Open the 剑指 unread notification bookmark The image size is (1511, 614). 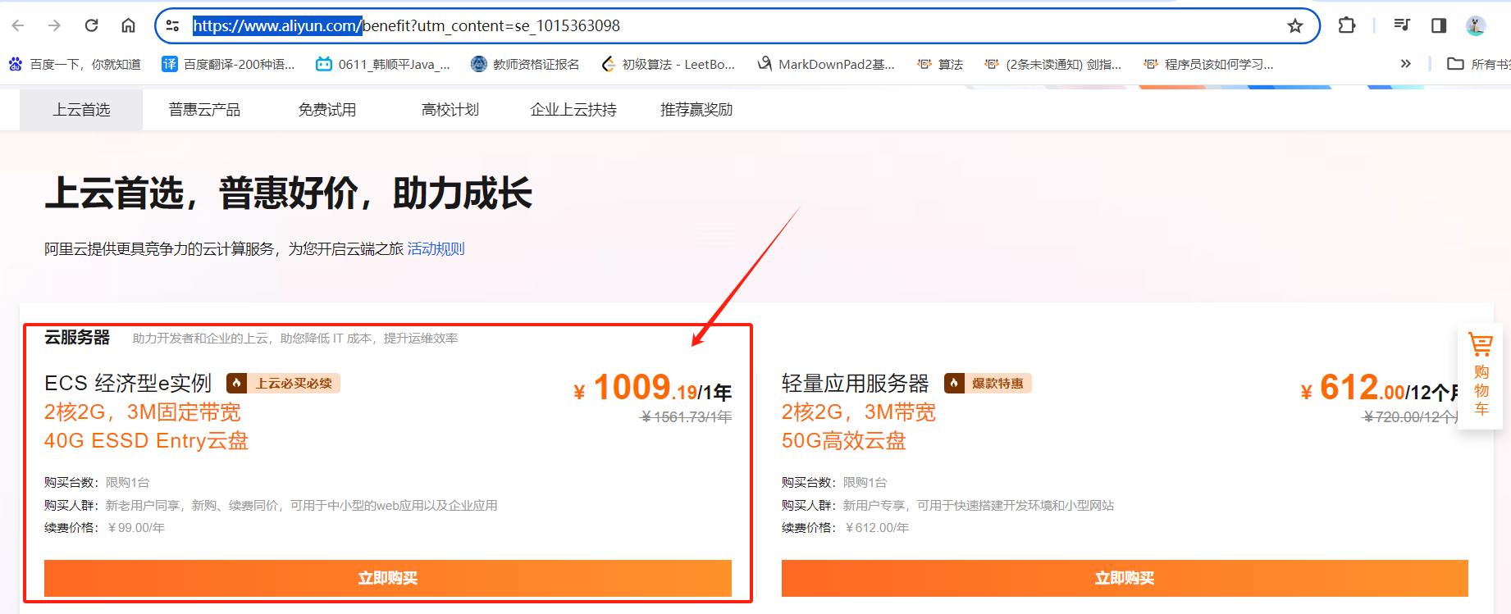(x=1052, y=64)
